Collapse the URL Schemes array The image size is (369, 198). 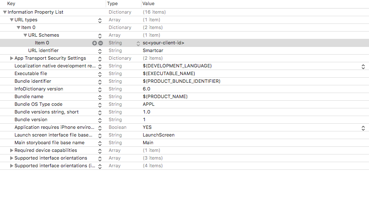[25, 35]
